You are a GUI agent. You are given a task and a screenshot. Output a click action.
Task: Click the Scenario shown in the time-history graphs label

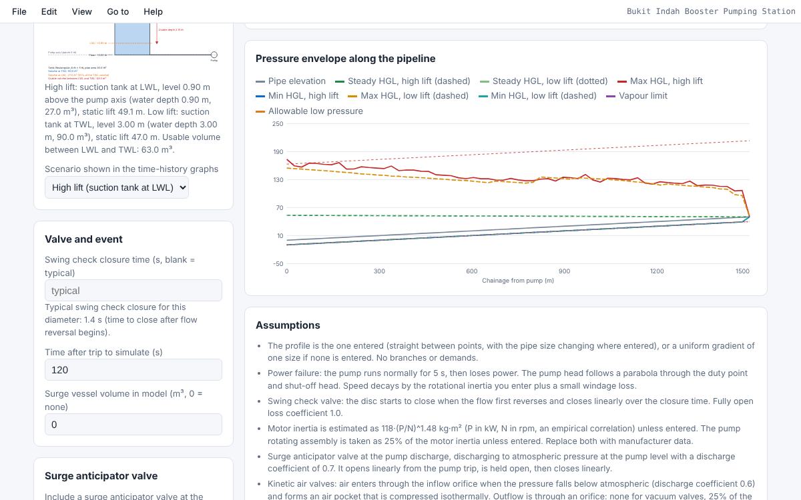pyautogui.click(x=131, y=169)
